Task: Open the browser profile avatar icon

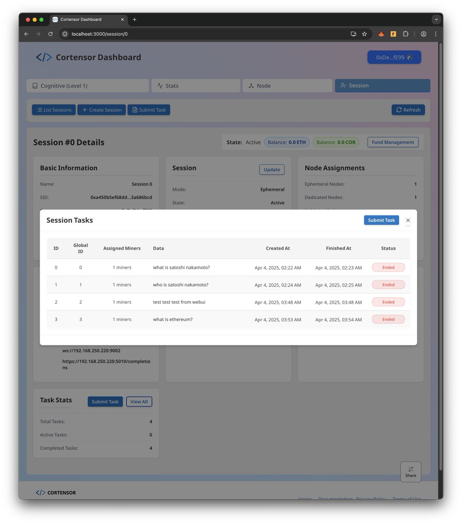Action: (423, 34)
